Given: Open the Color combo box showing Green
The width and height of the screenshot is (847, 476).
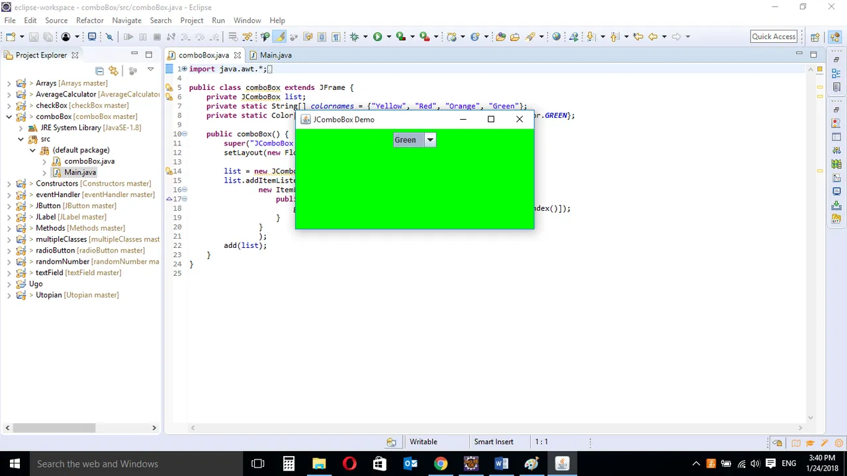Looking at the screenshot, I should pos(414,139).
